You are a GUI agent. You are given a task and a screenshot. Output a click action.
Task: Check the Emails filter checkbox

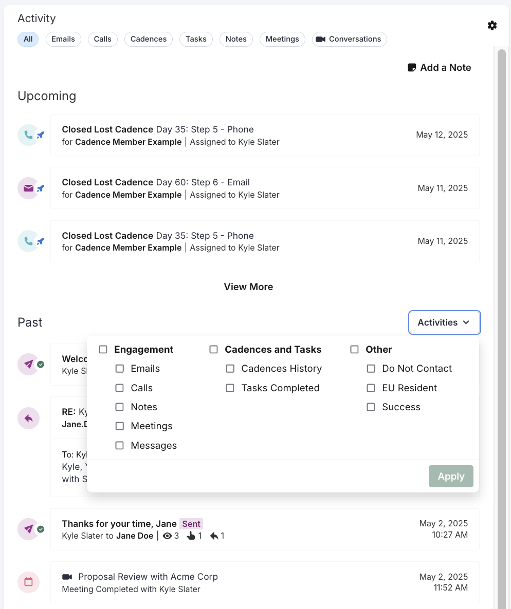tap(119, 368)
